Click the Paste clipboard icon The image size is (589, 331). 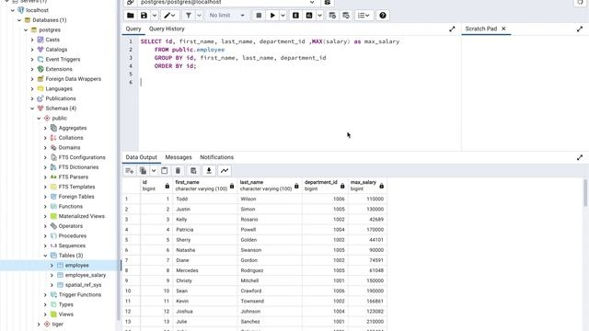[164, 171]
